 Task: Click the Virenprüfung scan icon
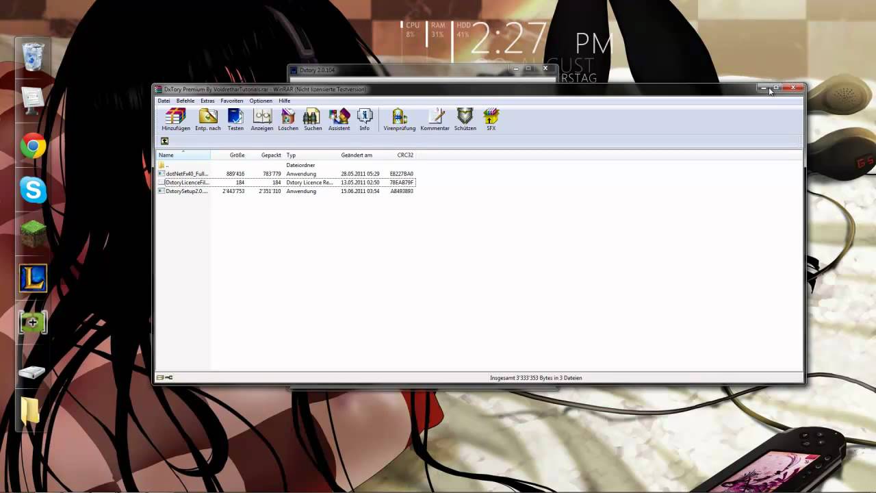coord(400,119)
